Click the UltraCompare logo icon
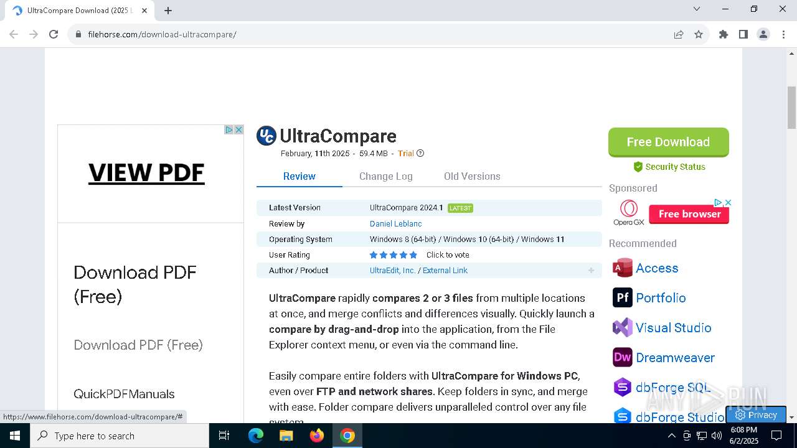 266,136
